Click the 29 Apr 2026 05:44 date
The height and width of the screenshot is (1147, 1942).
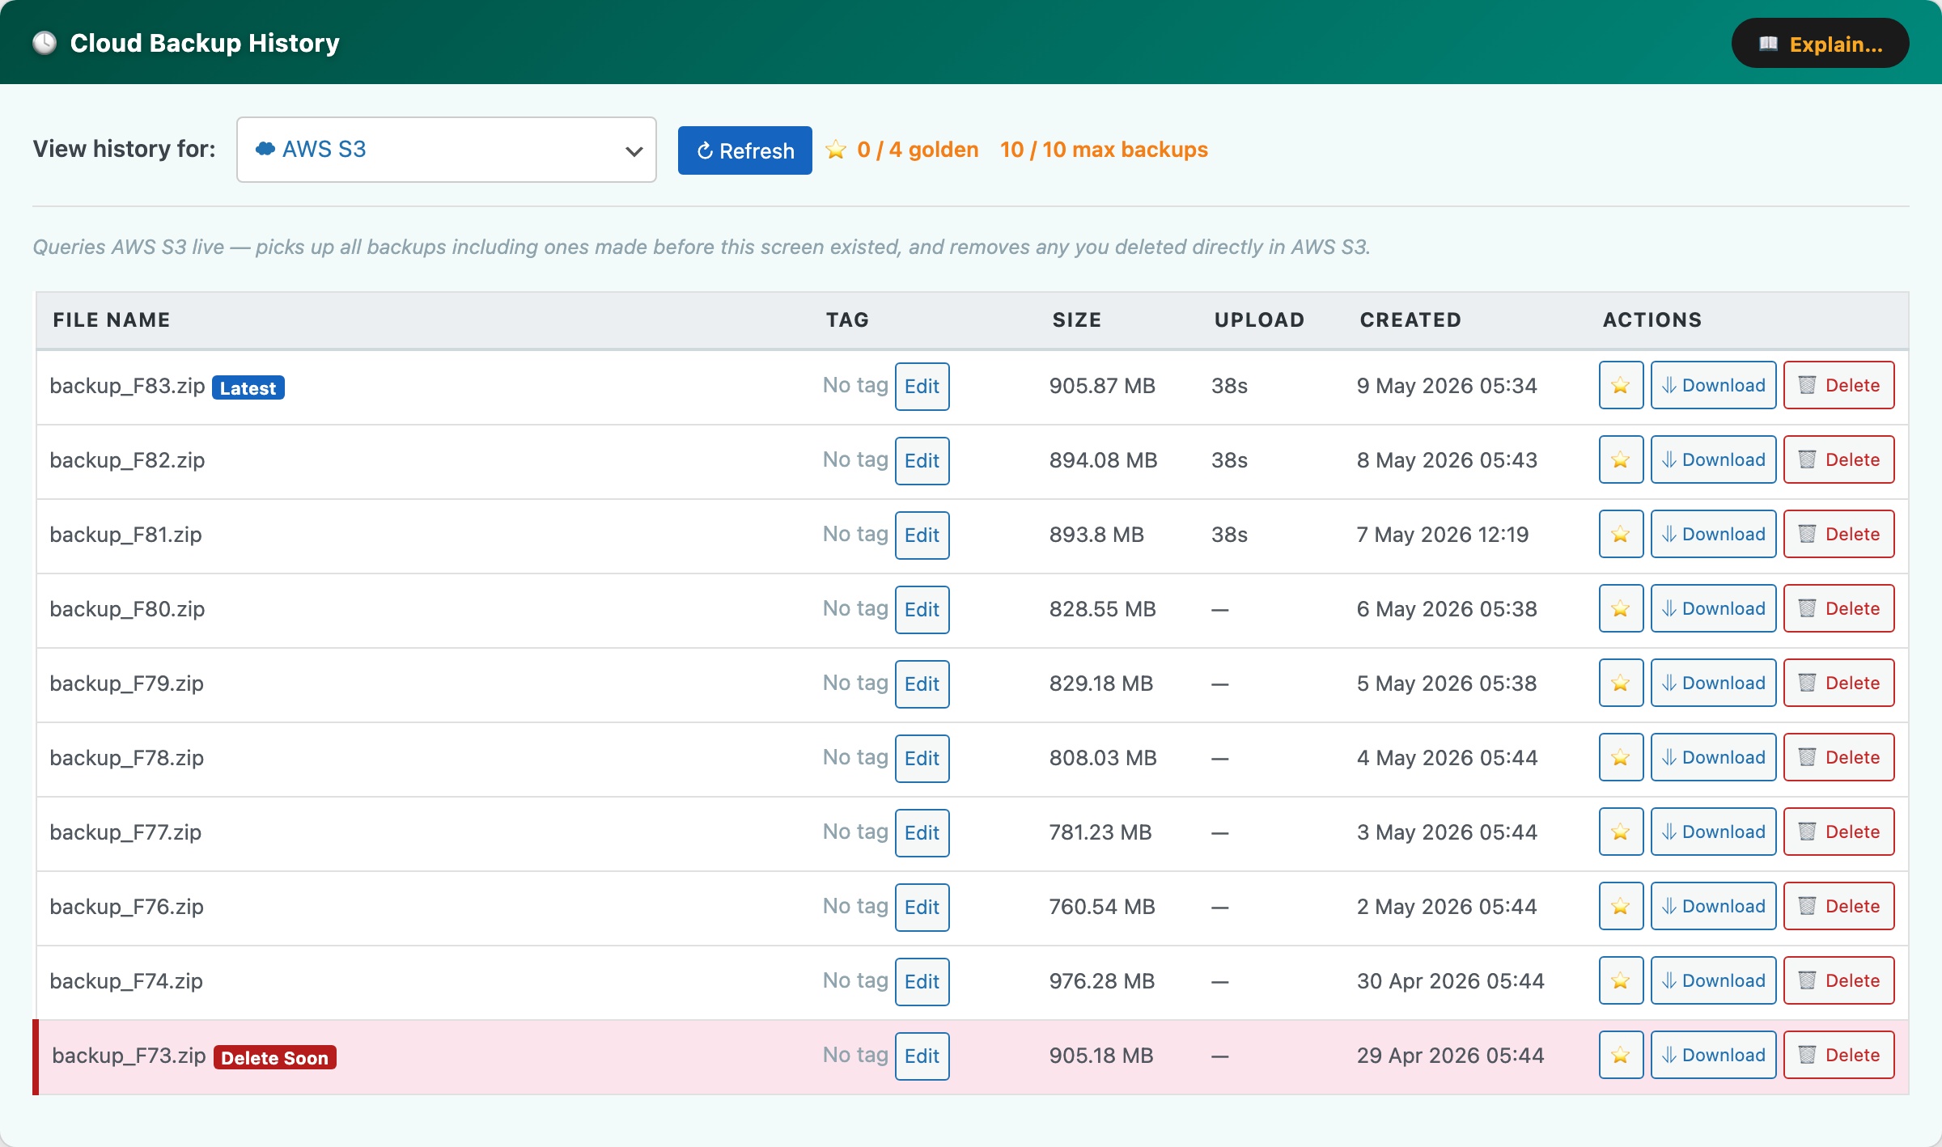point(1450,1056)
